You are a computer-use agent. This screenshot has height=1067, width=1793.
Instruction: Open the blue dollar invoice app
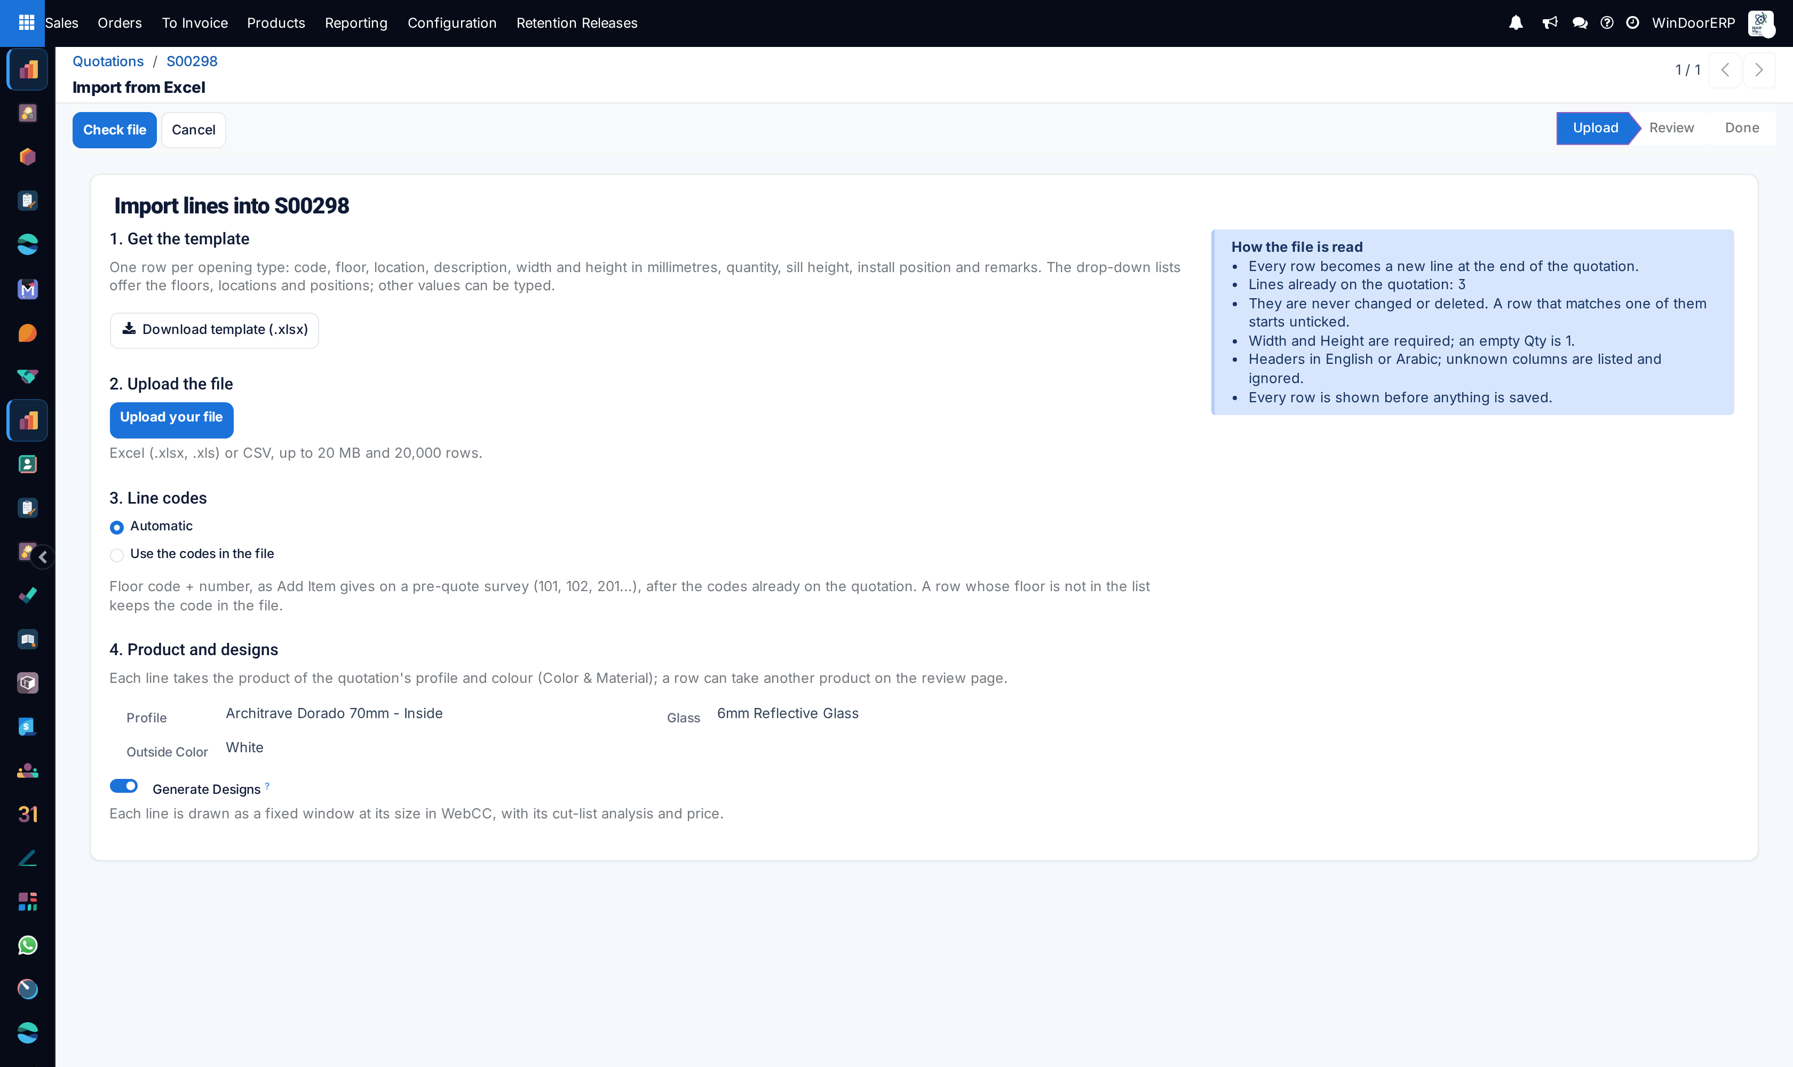point(27,726)
